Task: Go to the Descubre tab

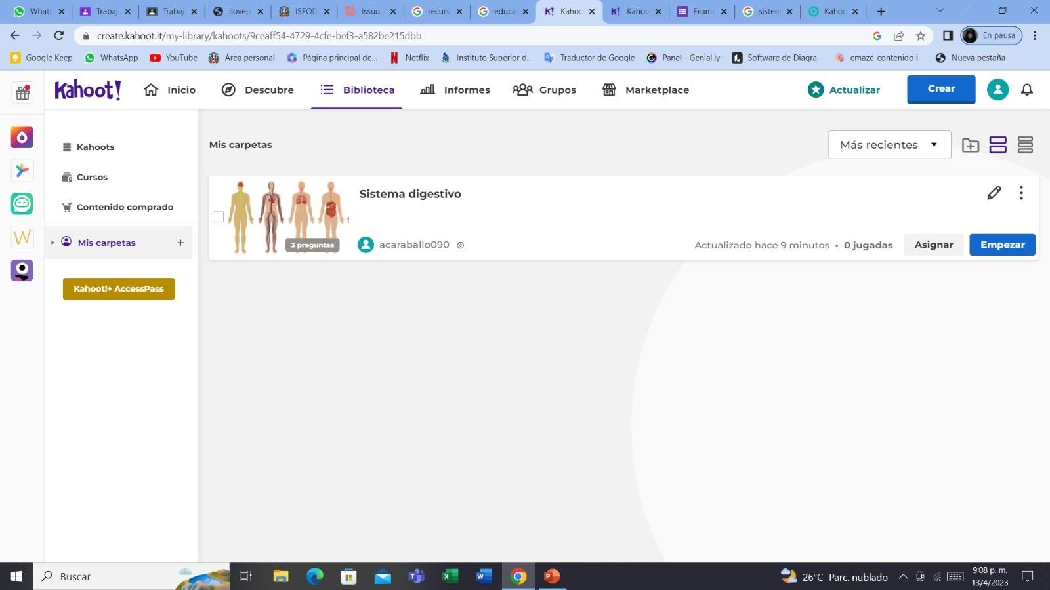Action: 257,90
